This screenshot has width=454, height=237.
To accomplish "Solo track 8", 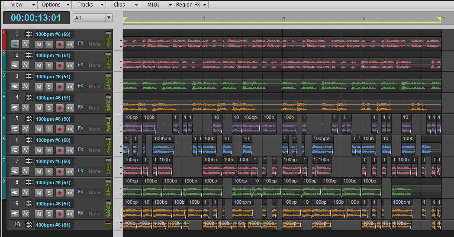I will pos(49,192).
